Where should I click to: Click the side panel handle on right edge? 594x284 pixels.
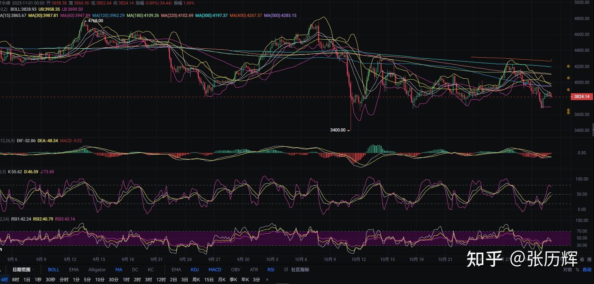click(x=593, y=130)
